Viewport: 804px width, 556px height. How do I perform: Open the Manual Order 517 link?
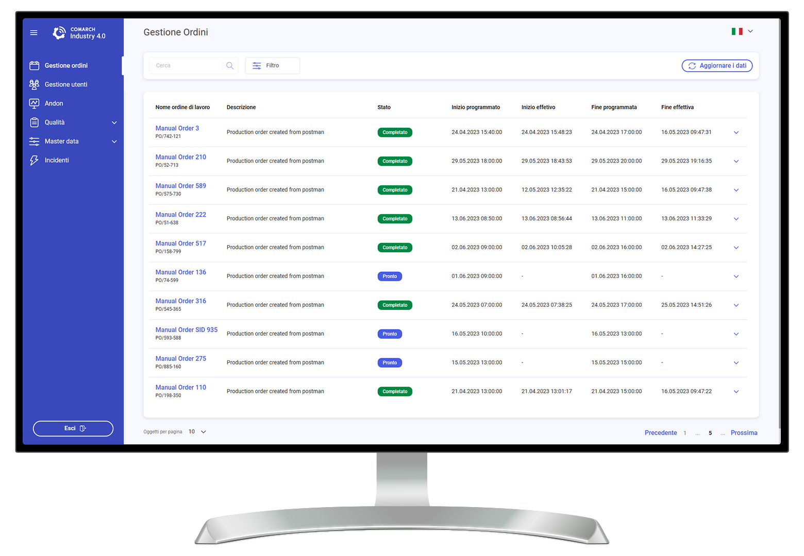click(x=181, y=244)
